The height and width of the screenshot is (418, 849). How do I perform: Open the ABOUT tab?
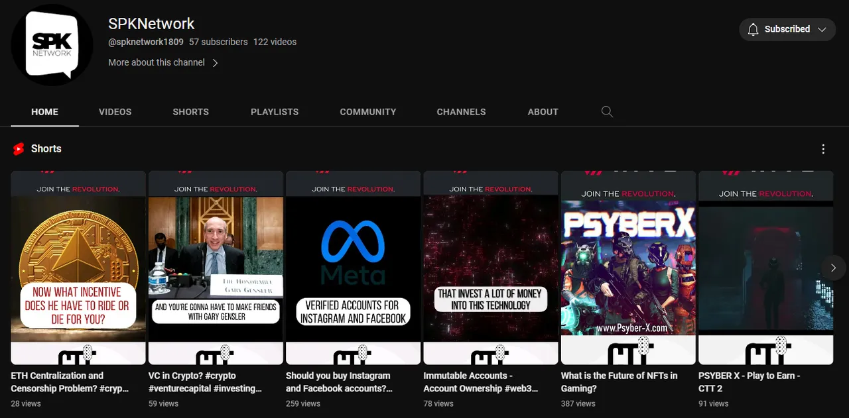click(x=543, y=112)
